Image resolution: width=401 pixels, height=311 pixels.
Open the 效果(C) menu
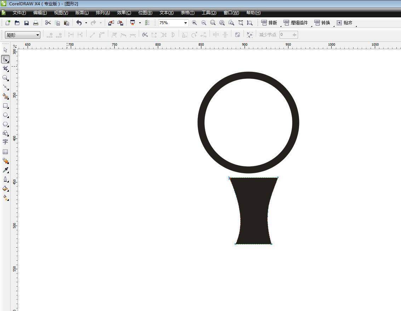124,13
